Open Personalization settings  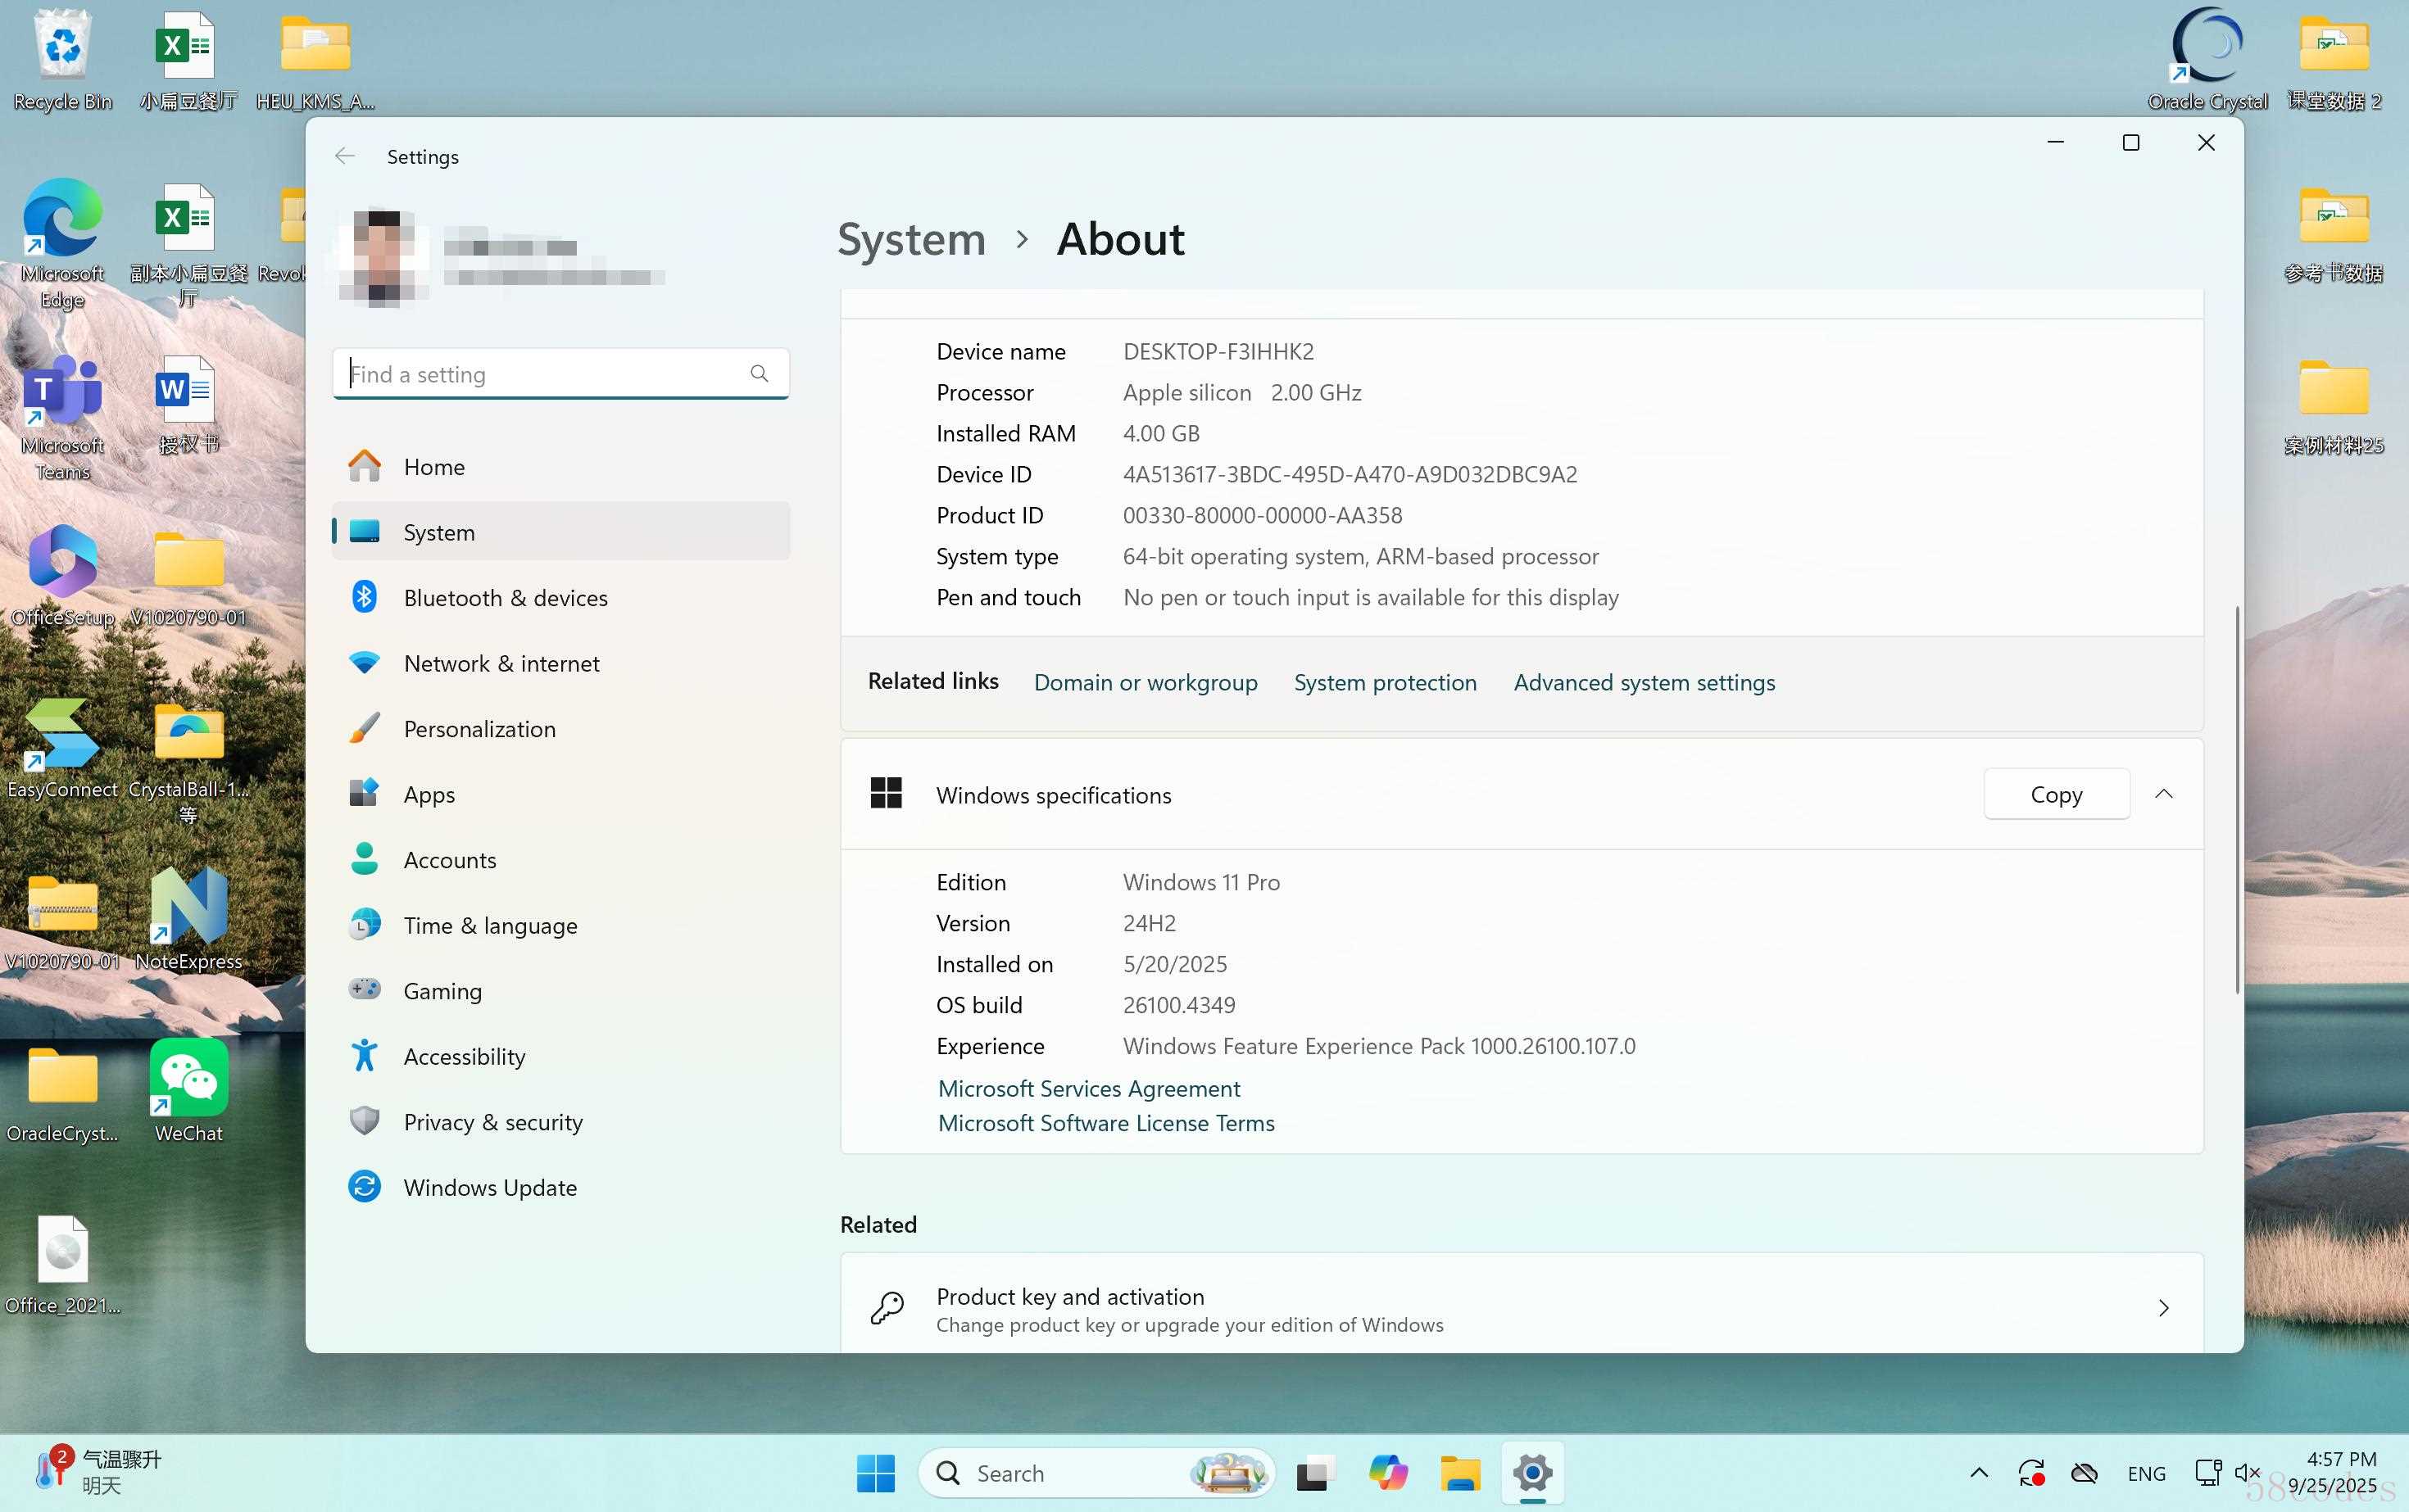pyautogui.click(x=560, y=729)
